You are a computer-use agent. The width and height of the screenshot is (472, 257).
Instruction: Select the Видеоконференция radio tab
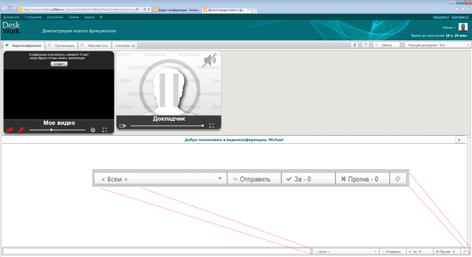click(24, 45)
